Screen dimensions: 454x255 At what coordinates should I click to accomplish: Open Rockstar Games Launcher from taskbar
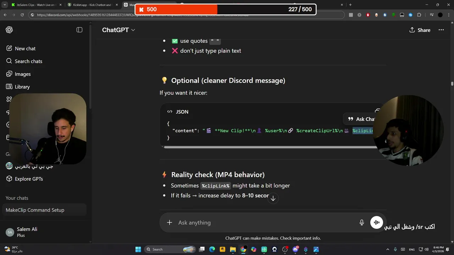(x=222, y=249)
